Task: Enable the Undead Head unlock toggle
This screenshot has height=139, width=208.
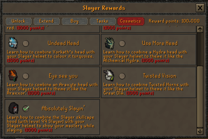Action: coord(25,43)
